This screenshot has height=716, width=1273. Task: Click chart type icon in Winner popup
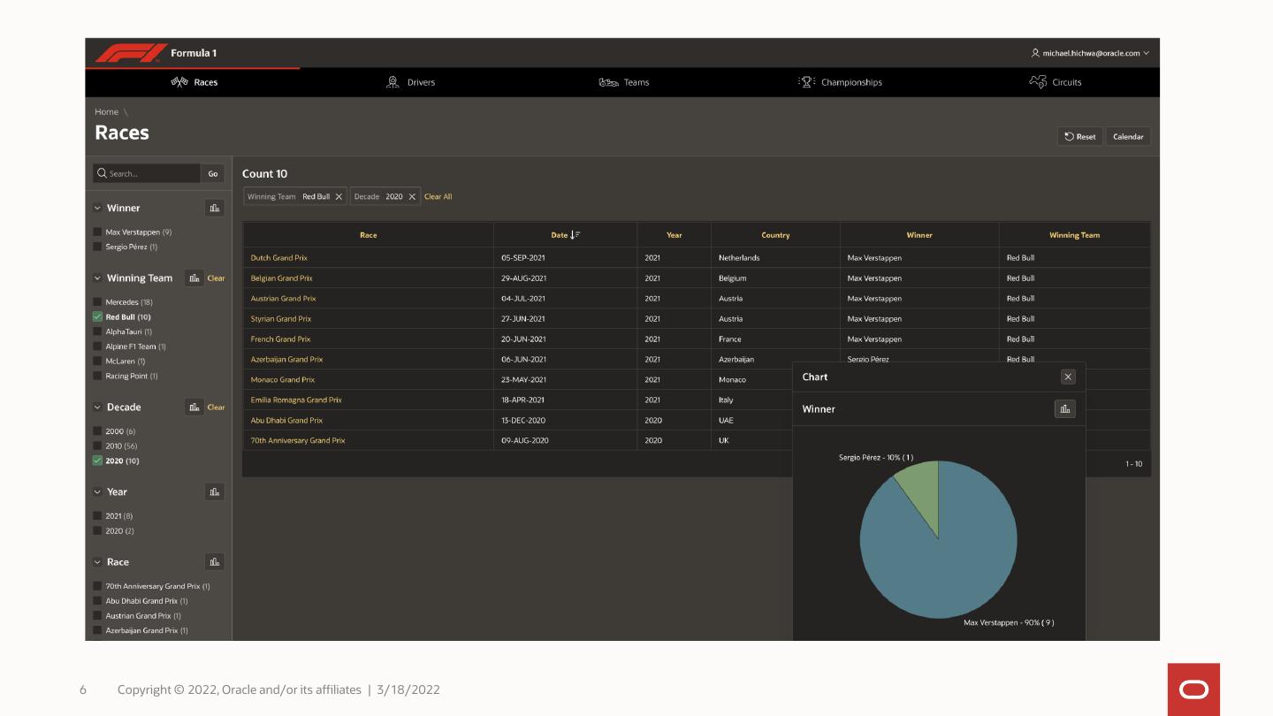coord(1064,409)
